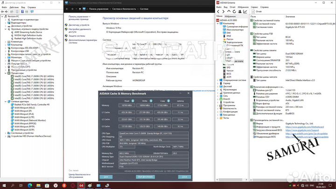Switch to AIDA64 taskbar icon

click(81, 185)
